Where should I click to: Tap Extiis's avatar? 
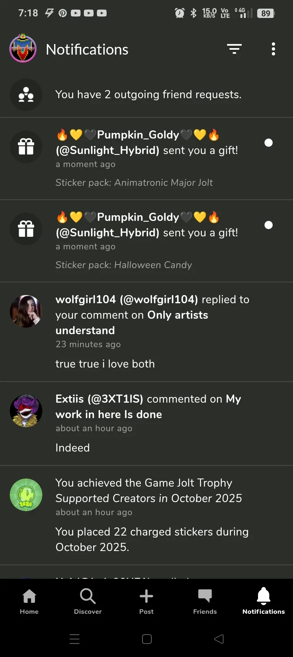tap(26, 411)
